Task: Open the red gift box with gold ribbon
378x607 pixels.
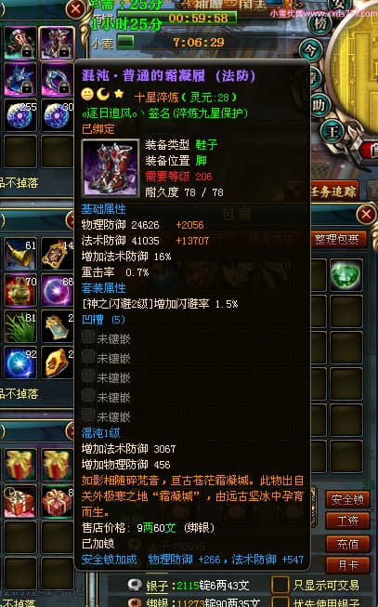Action: [x=20, y=465]
